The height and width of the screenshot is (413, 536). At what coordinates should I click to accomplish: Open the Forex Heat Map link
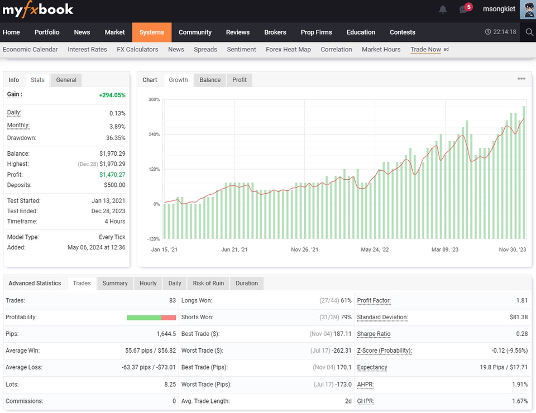[288, 50]
